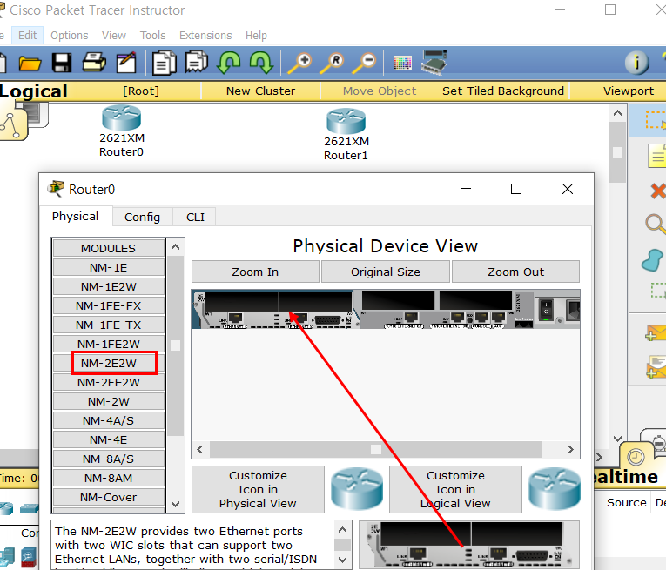Print using the printer icon
Viewport: 666px width, 570px height.
pos(94,63)
